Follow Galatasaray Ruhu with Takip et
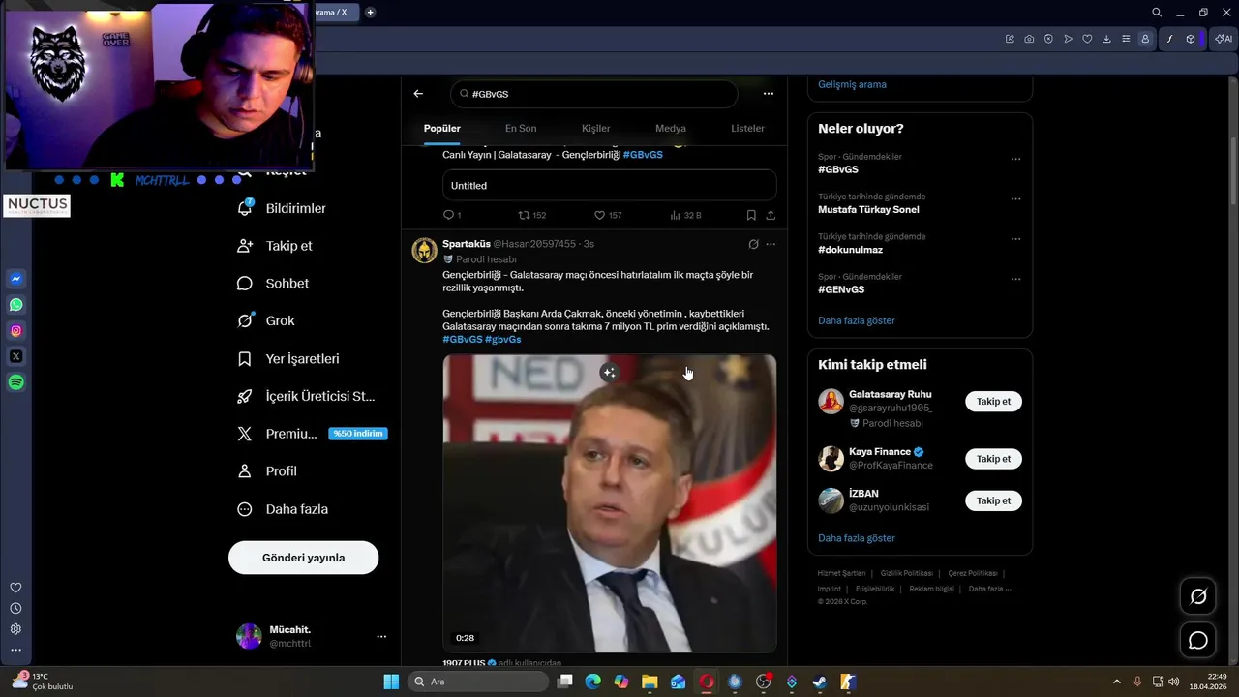 coord(993,402)
